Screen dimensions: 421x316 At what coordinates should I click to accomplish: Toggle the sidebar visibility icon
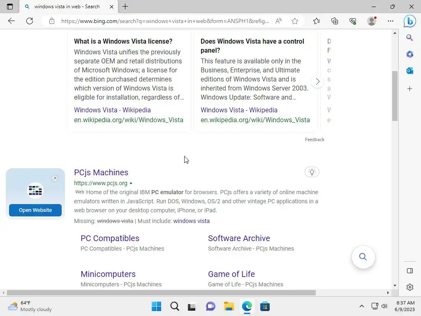[x=410, y=271]
